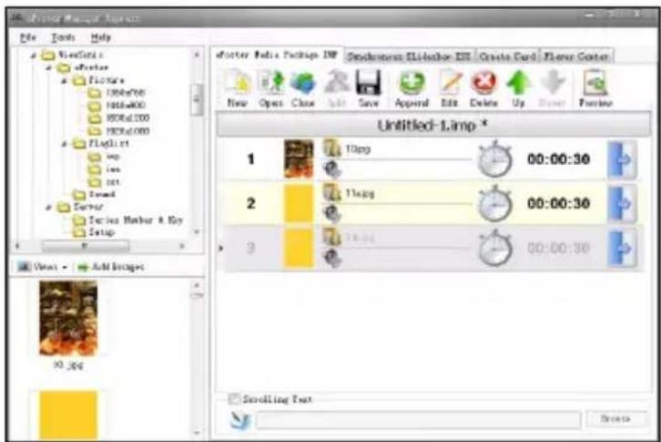Switch to the Player Center tab
This screenshot has width=661, height=442.
[x=575, y=57]
